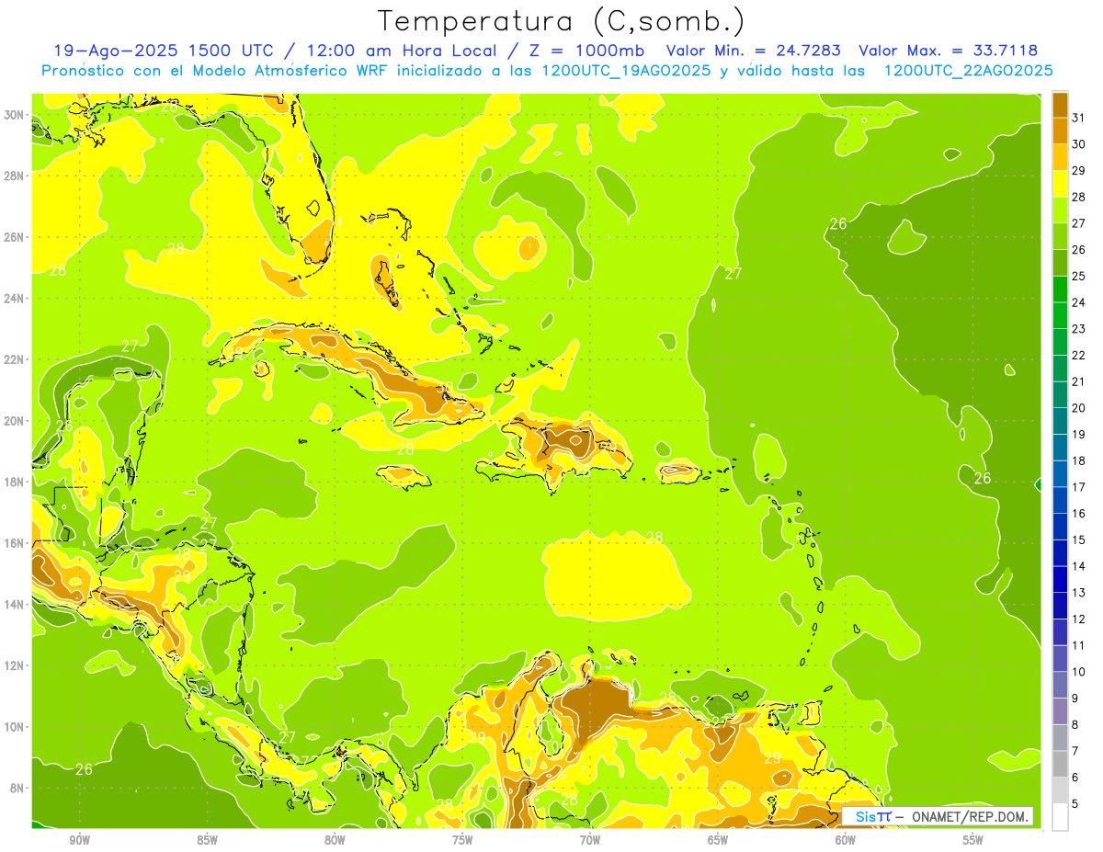Click the 12N latitude axis label
Screen dimensions: 1103x852
point(13,665)
